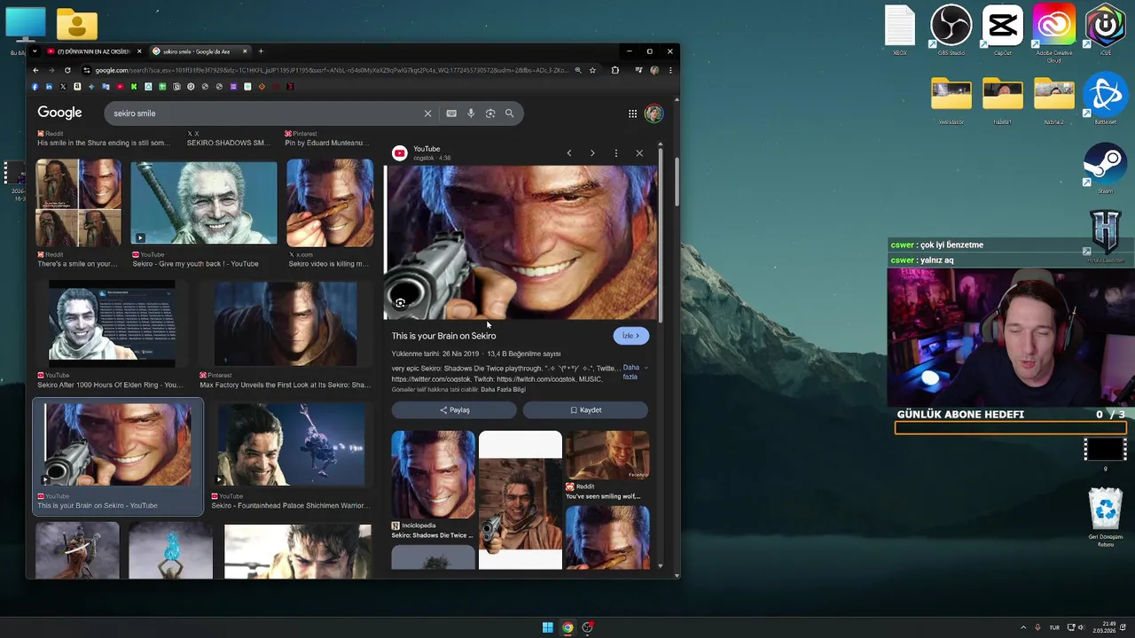Click the magnifier search button
This screenshot has height=638, width=1135.
[x=510, y=113]
